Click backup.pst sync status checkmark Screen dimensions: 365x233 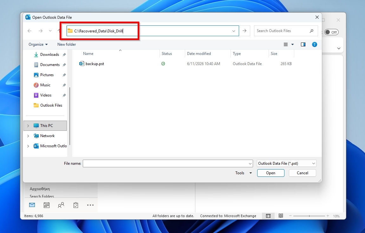(x=163, y=63)
